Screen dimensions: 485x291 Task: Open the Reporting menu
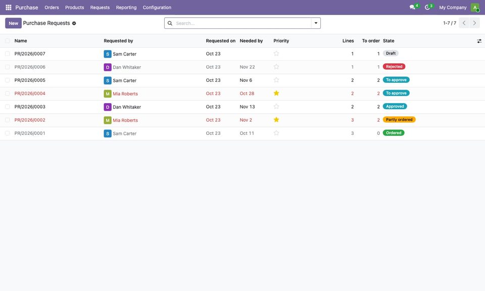(x=126, y=8)
